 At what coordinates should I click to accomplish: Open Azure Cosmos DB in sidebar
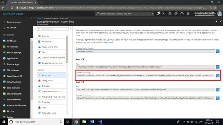click(x=14, y=76)
